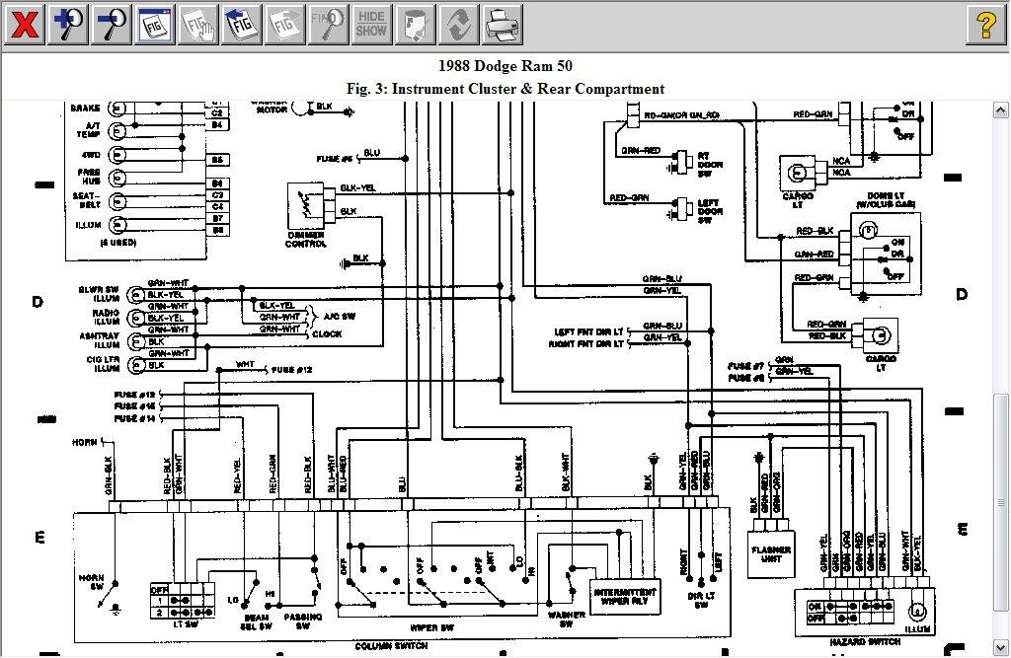Screen dimensions: 1011x658
Task: Click the '1988 Dodge Ram 50' title
Action: 505,66
